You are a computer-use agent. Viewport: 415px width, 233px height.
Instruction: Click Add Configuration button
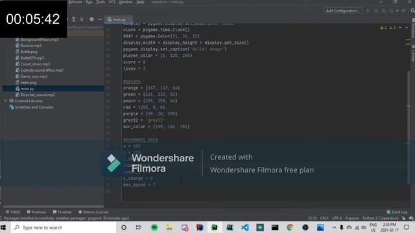point(342,11)
